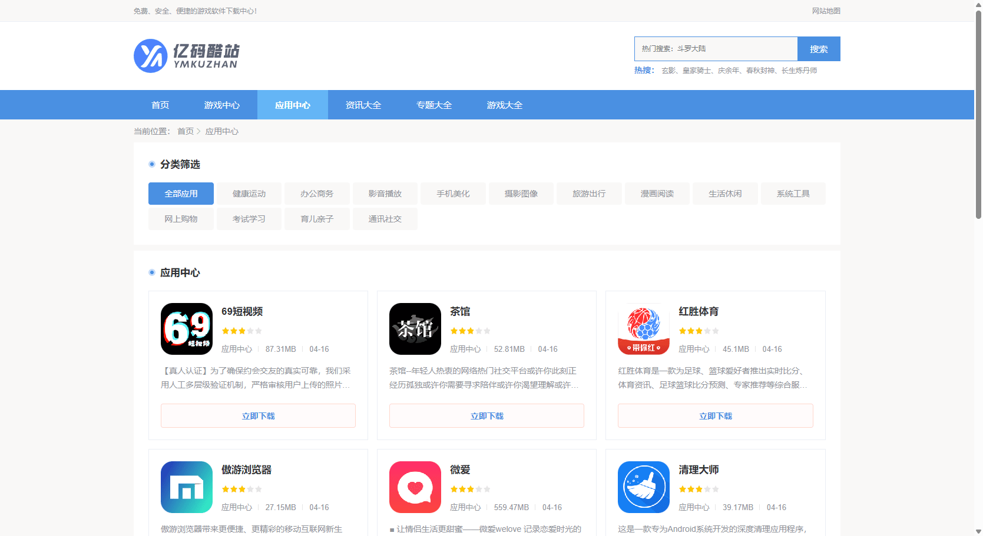The image size is (983, 536).
Task: Filter by 生活休闲 category
Action: (725, 194)
